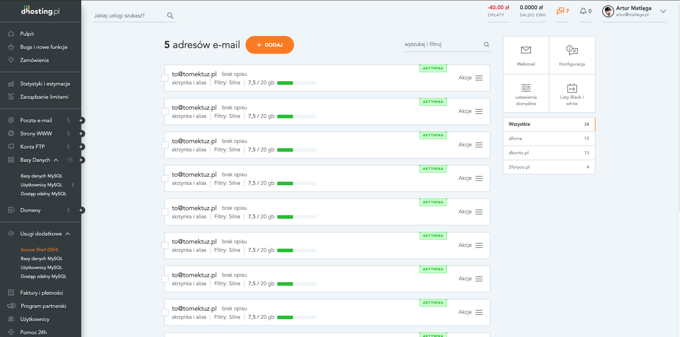The image size is (680, 337).
Task: Open the Konfiguracja settings icon
Action: pyautogui.click(x=572, y=50)
